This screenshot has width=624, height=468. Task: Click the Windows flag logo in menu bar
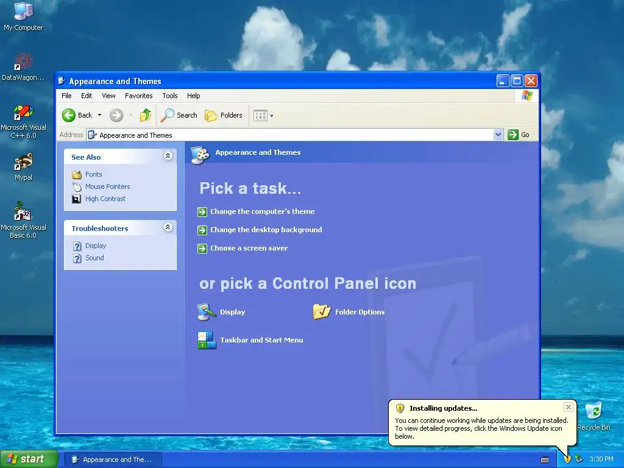click(x=527, y=96)
